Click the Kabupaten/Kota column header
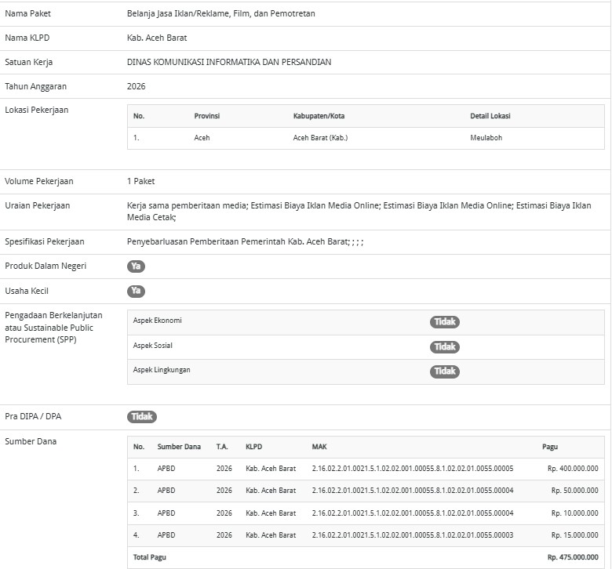Image resolution: width=612 pixels, height=569 pixels. click(x=319, y=116)
